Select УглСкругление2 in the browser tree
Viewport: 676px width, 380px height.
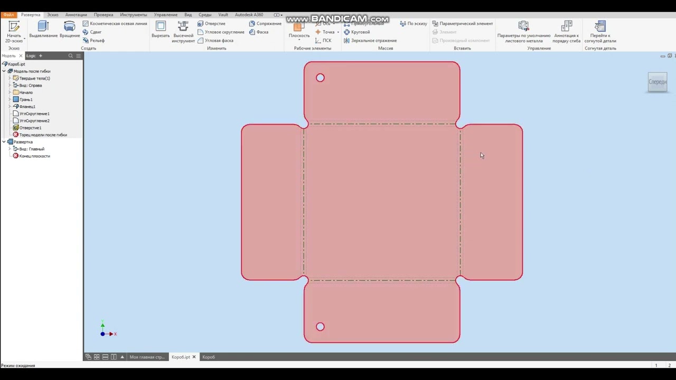click(31, 120)
